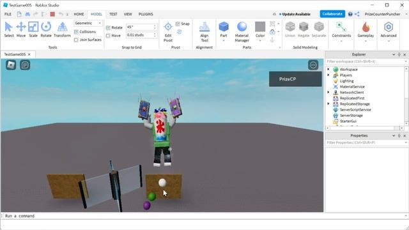Enable the Join Surfaces checkbox
Image resolution: width=409 pixels, height=230 pixels.
(x=76, y=40)
